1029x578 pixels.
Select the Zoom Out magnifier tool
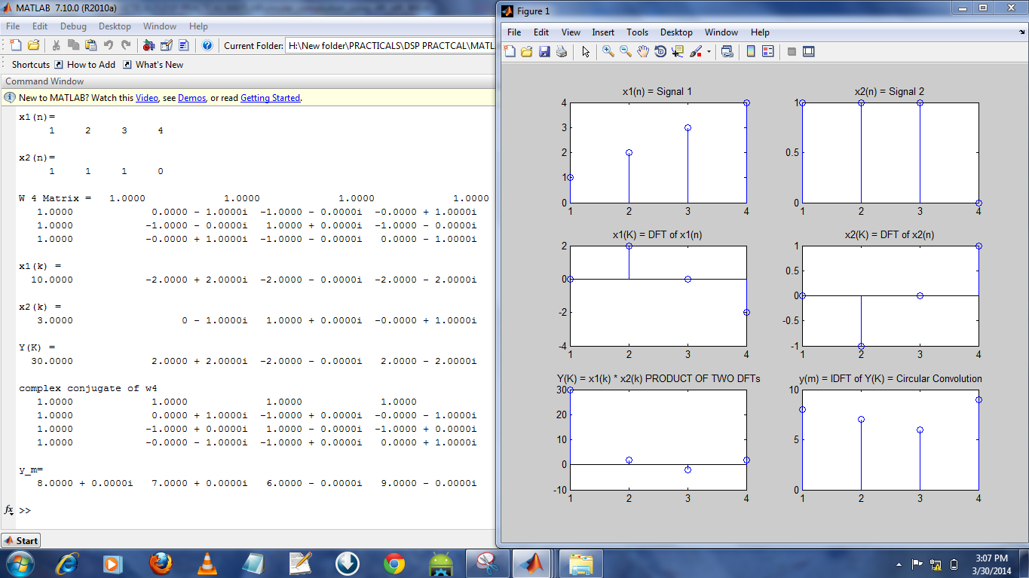pyautogui.click(x=626, y=51)
